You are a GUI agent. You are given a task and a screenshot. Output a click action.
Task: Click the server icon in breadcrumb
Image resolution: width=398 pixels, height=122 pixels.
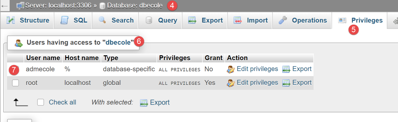20,6
